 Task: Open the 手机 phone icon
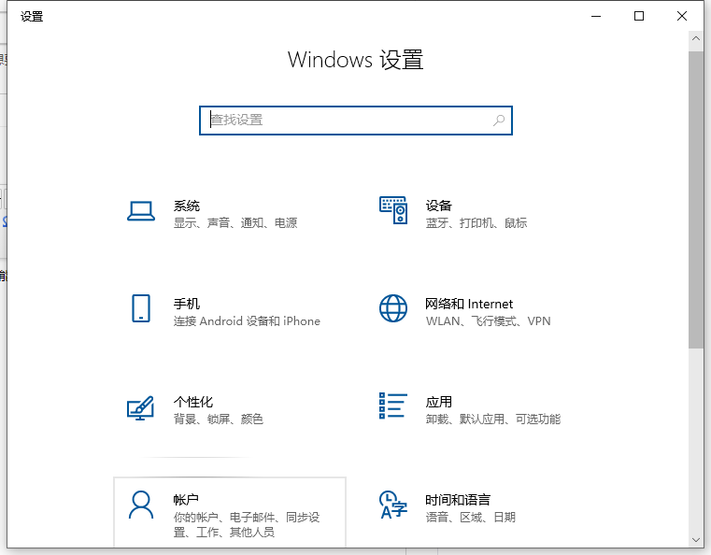click(x=141, y=308)
